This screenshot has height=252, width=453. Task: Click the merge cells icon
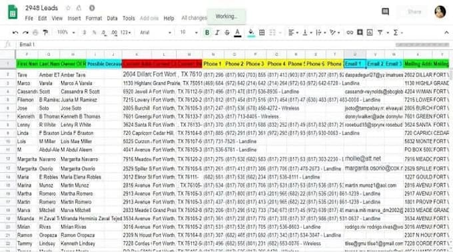[272, 33]
